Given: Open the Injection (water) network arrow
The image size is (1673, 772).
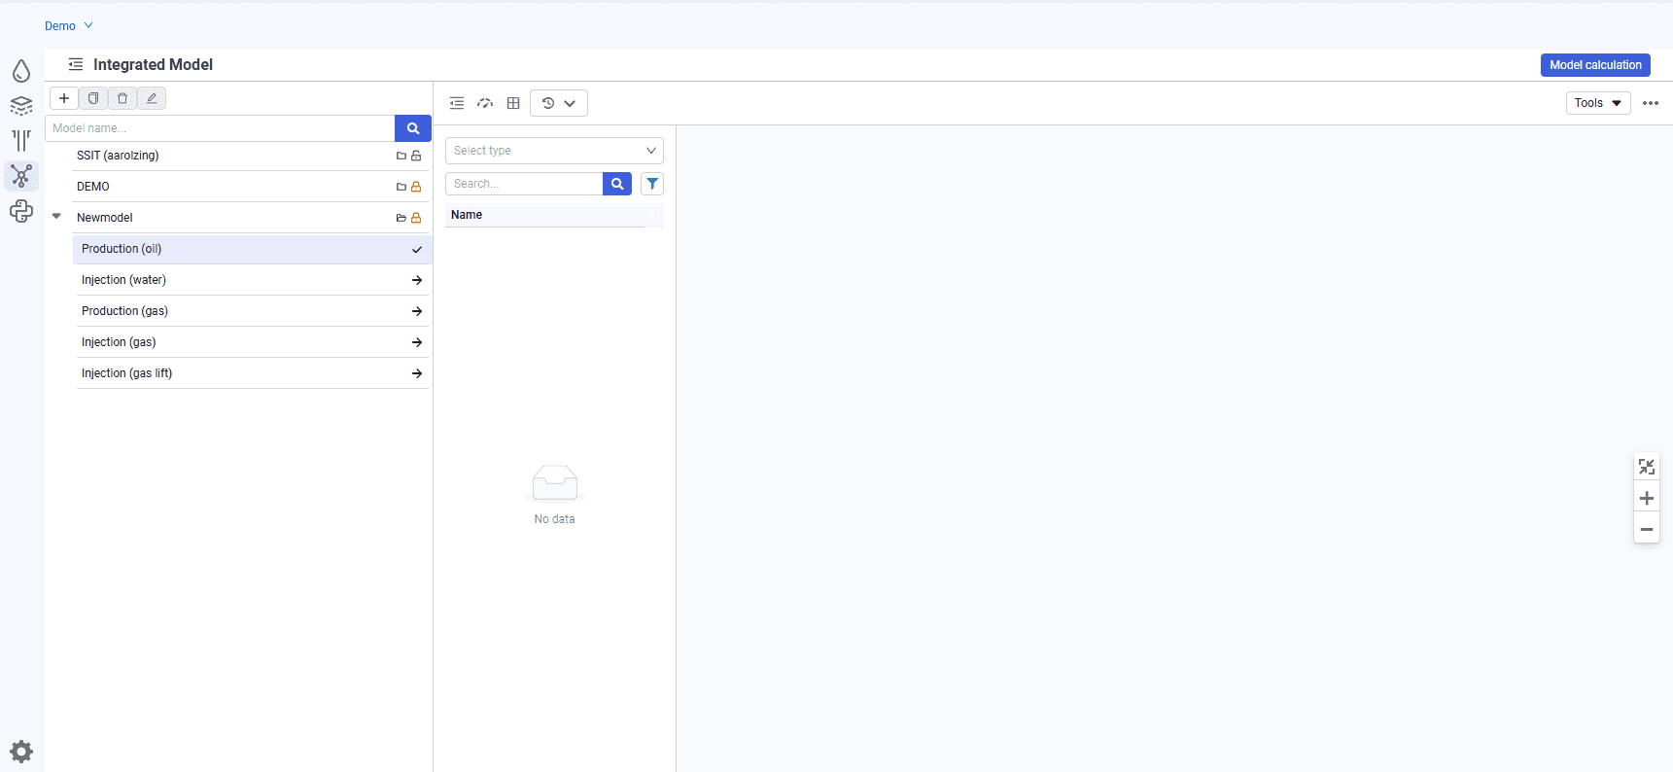Looking at the screenshot, I should click(417, 280).
